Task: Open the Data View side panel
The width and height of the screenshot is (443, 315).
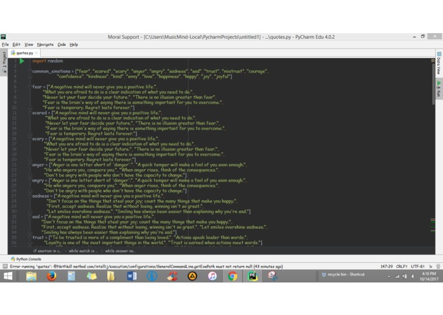Action: pos(439,64)
